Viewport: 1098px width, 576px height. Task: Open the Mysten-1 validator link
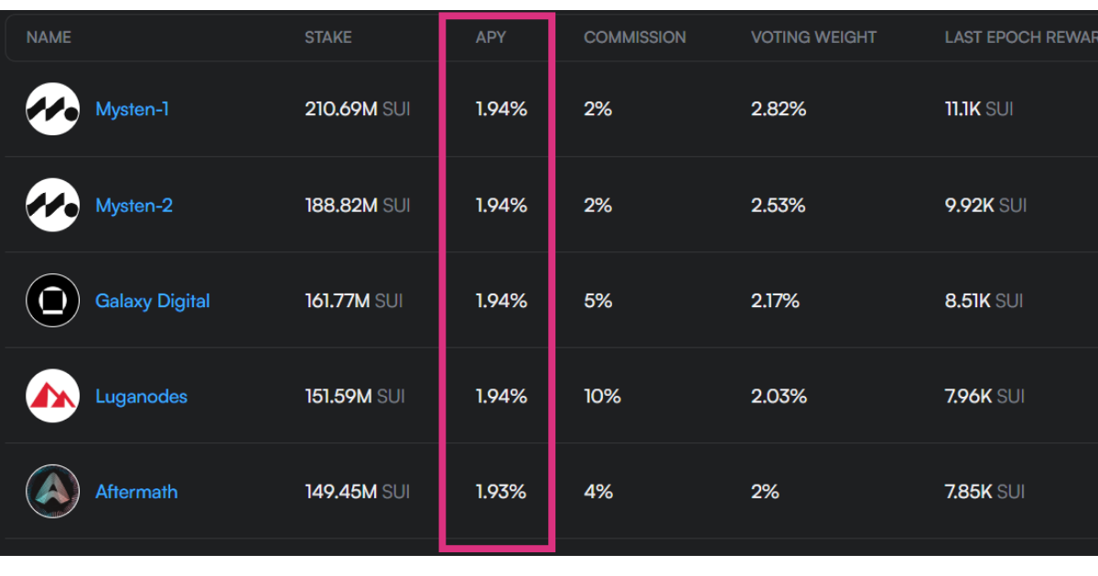pos(132,109)
